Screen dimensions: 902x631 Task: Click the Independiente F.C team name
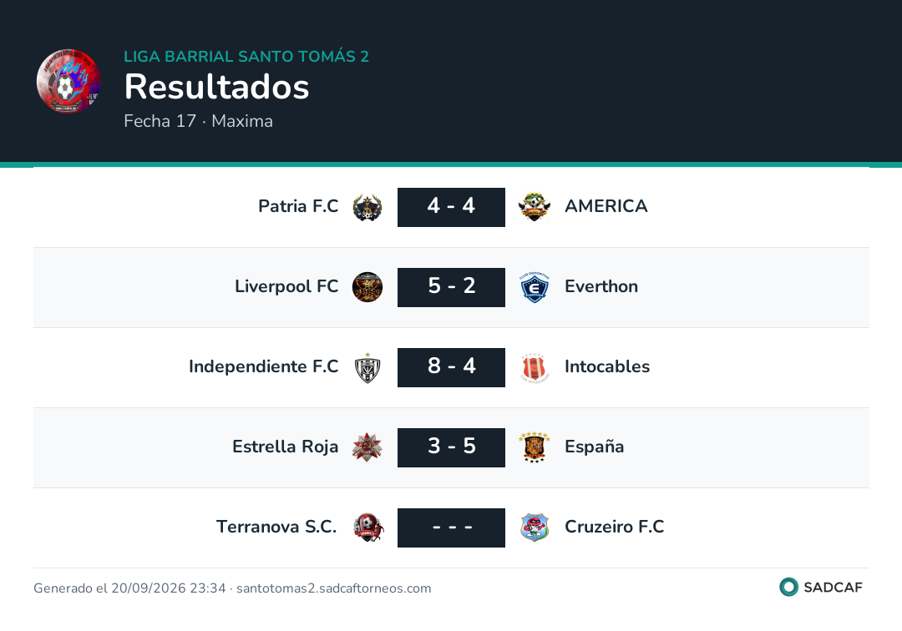click(x=263, y=366)
